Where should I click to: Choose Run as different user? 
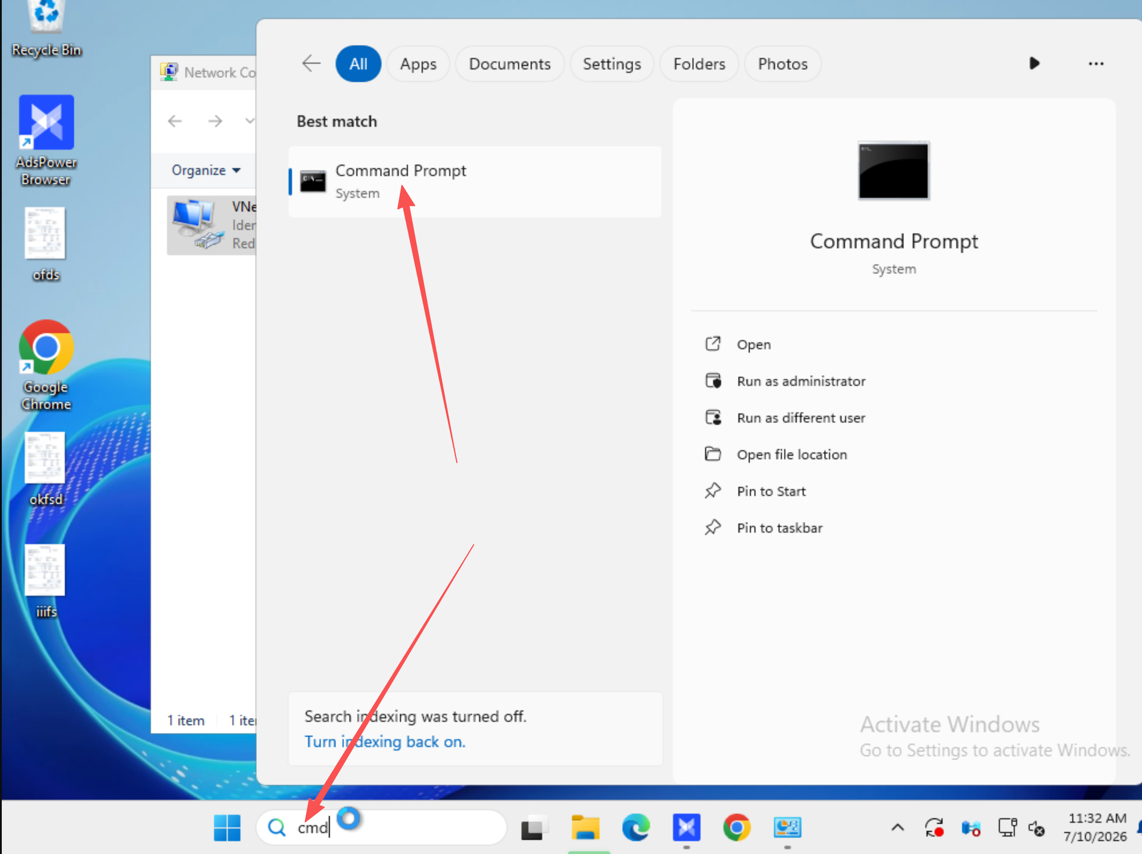pos(801,417)
